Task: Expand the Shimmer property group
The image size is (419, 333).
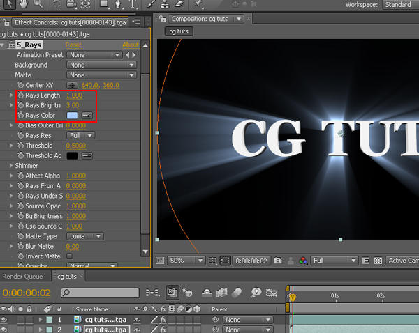Action: (10, 166)
